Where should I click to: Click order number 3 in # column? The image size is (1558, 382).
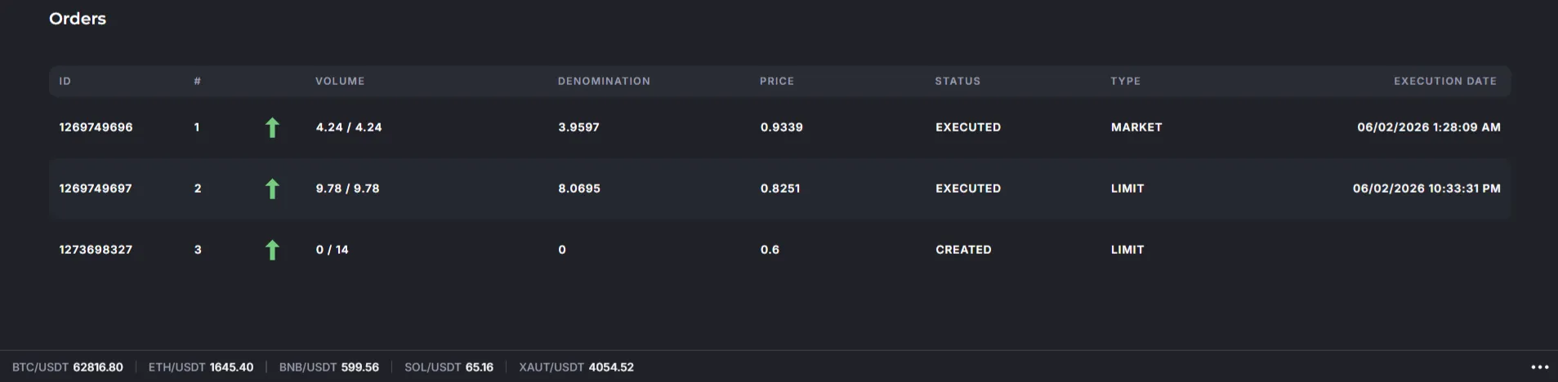(198, 250)
